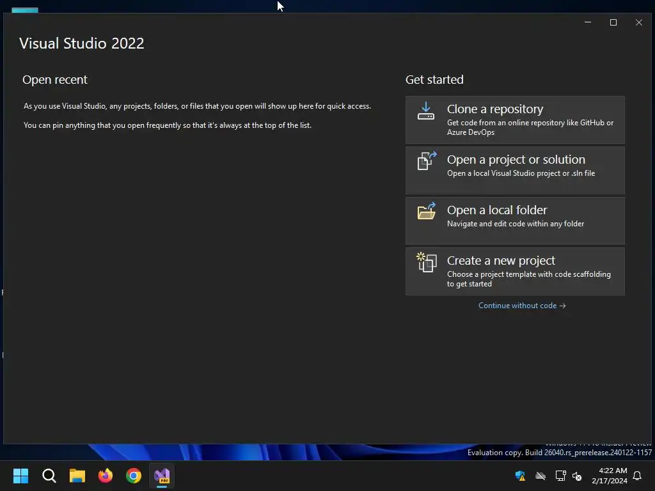Viewport: 655px width, 491px height.
Task: Click the Clone a repository download icon
Action: point(425,111)
